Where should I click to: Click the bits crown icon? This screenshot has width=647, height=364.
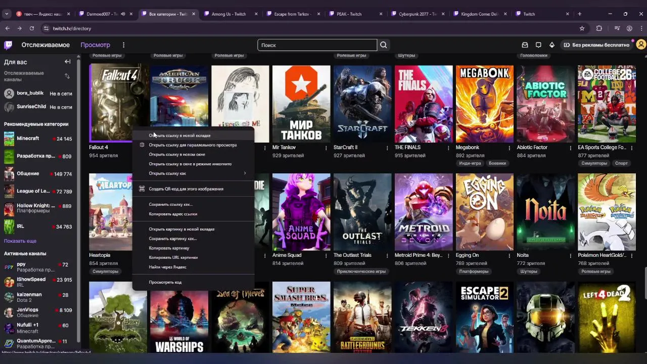click(x=552, y=45)
